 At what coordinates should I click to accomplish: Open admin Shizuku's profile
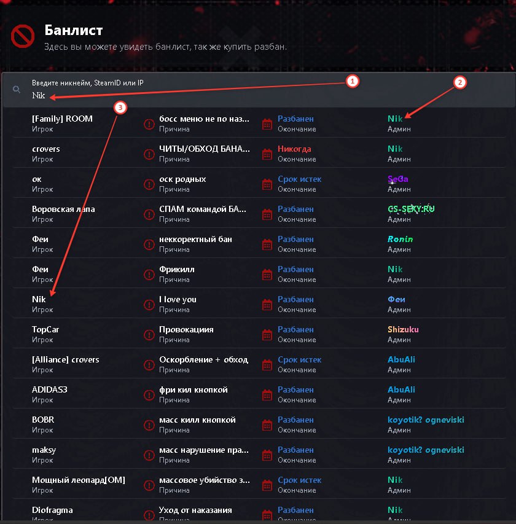pyautogui.click(x=403, y=329)
